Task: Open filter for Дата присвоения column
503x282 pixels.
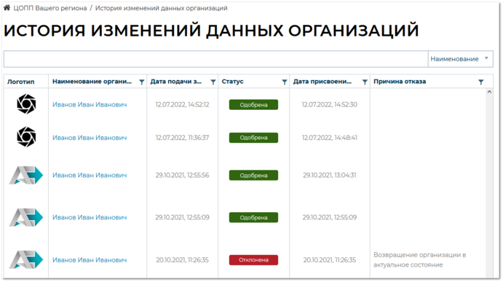Action: click(365, 82)
